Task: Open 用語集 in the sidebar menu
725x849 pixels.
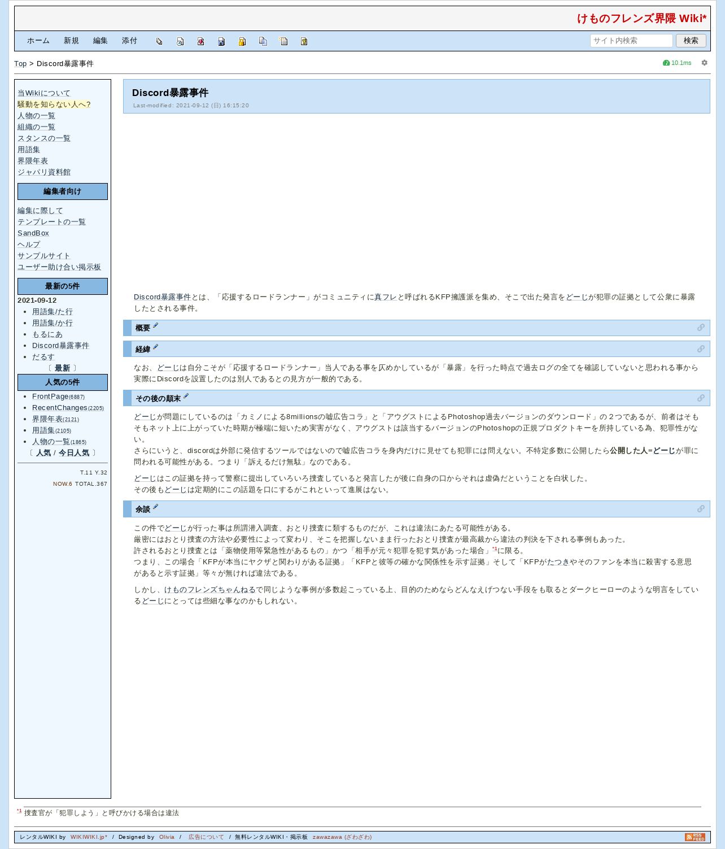Action: (x=29, y=150)
